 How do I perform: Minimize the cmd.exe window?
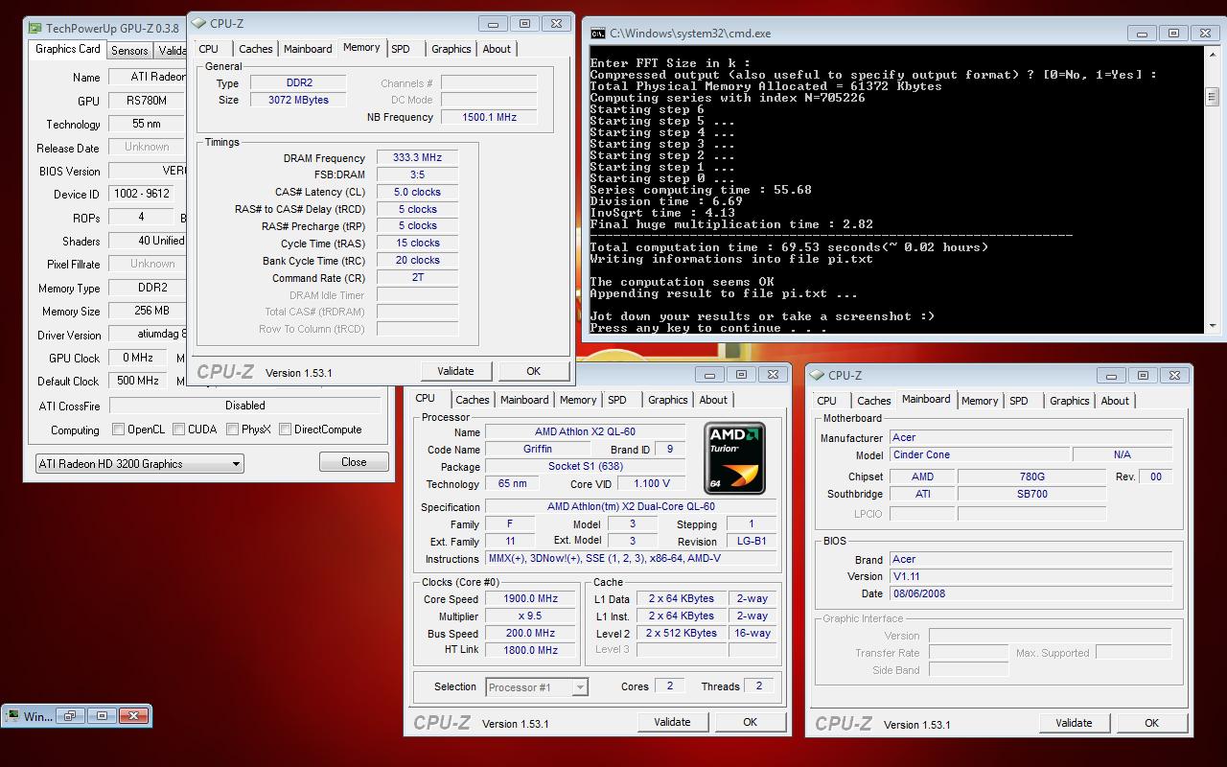(1142, 33)
